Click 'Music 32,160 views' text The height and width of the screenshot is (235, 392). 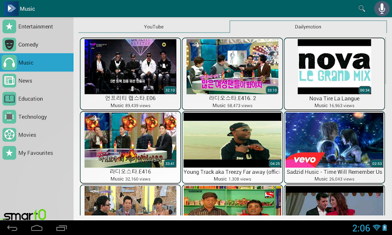[x=130, y=179]
